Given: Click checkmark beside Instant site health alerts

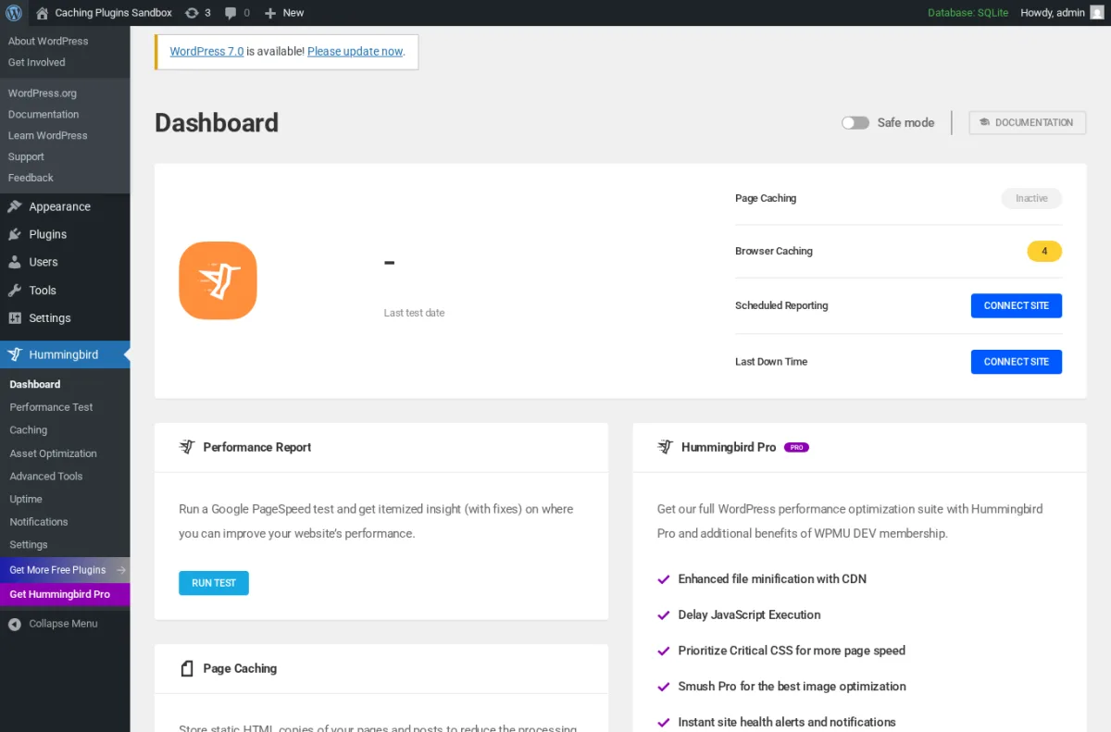Looking at the screenshot, I should coord(663,722).
